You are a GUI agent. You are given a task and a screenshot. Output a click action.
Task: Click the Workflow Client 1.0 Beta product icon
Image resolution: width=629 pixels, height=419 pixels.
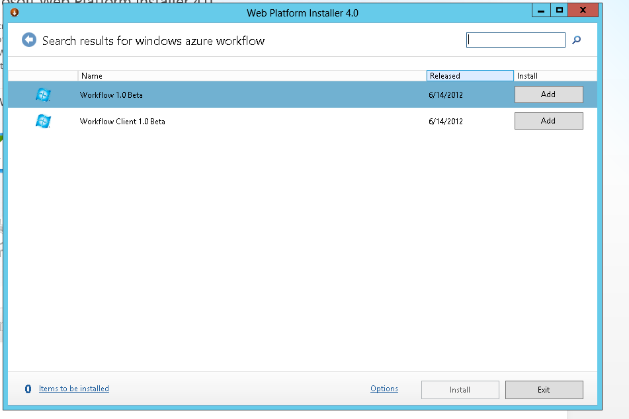44,121
